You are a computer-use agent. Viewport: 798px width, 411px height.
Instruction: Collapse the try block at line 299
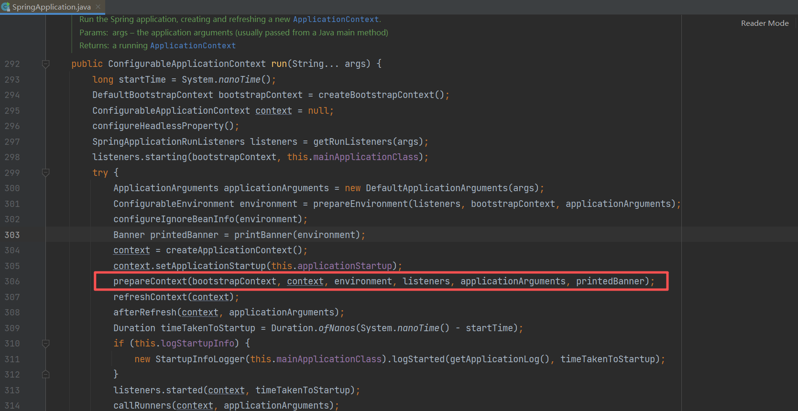click(46, 173)
